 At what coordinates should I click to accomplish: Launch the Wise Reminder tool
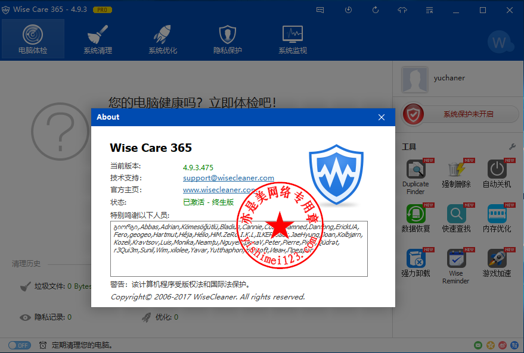(456, 266)
